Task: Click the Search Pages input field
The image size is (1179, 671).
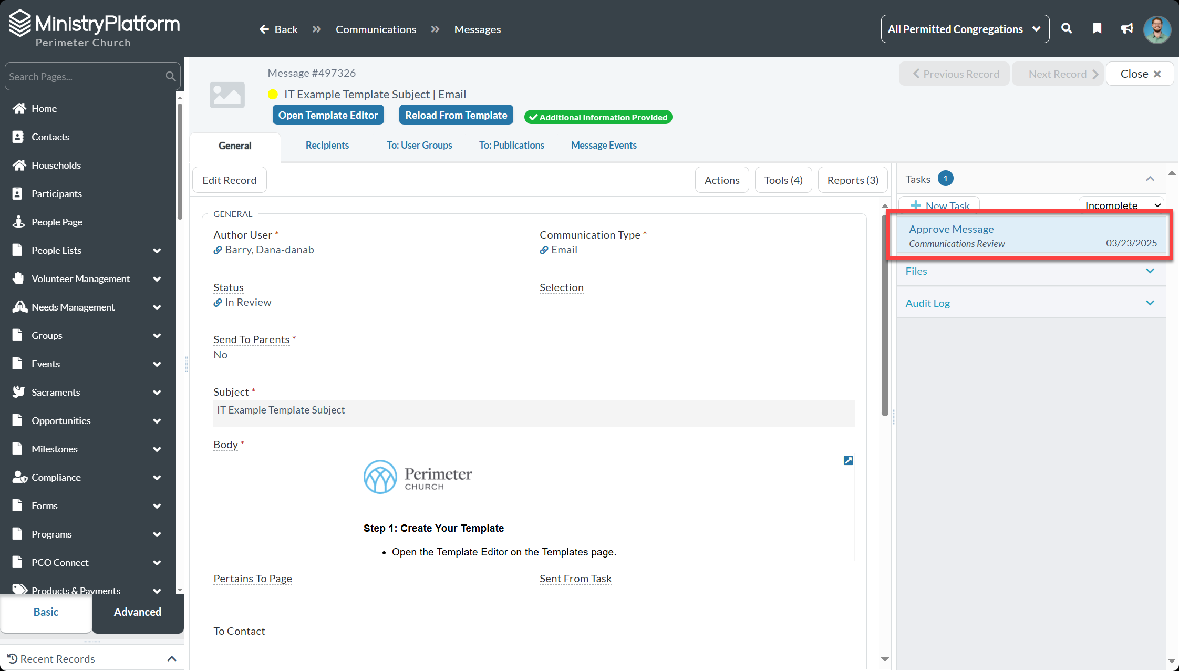Action: coord(84,77)
